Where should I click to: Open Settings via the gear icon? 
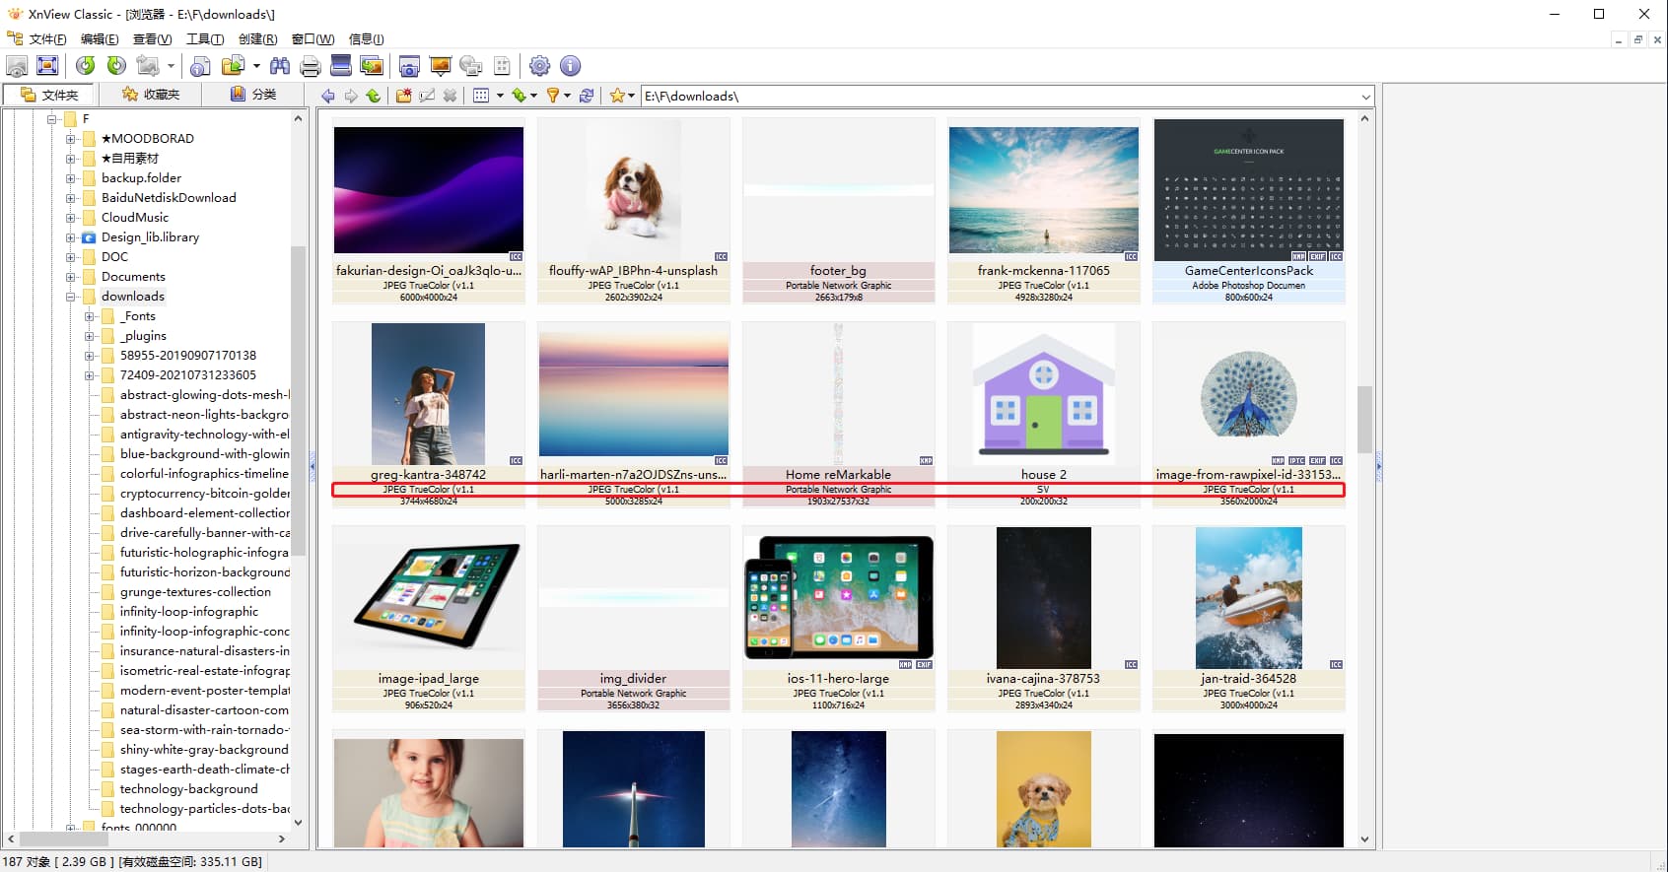click(x=539, y=66)
